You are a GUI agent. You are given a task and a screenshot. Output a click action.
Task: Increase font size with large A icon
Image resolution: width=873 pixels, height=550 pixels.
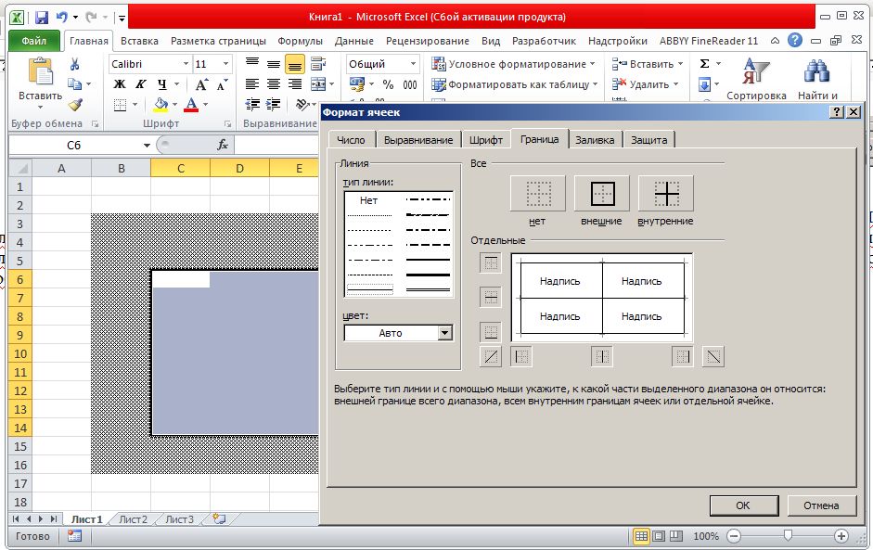(x=201, y=84)
